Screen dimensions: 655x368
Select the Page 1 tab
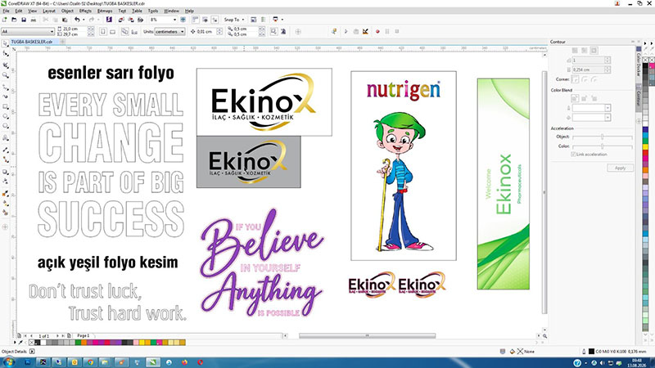(x=83, y=335)
